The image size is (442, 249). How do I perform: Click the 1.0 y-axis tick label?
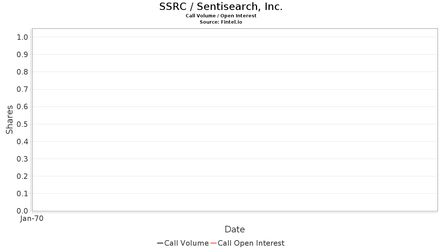coord(22,37)
